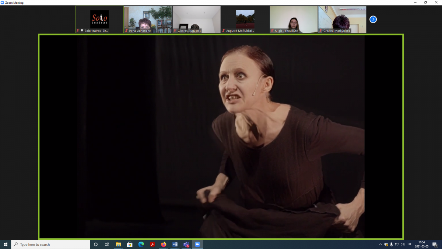
Task: Launch Microsoft Edge from the taskbar
Action: click(x=141, y=244)
